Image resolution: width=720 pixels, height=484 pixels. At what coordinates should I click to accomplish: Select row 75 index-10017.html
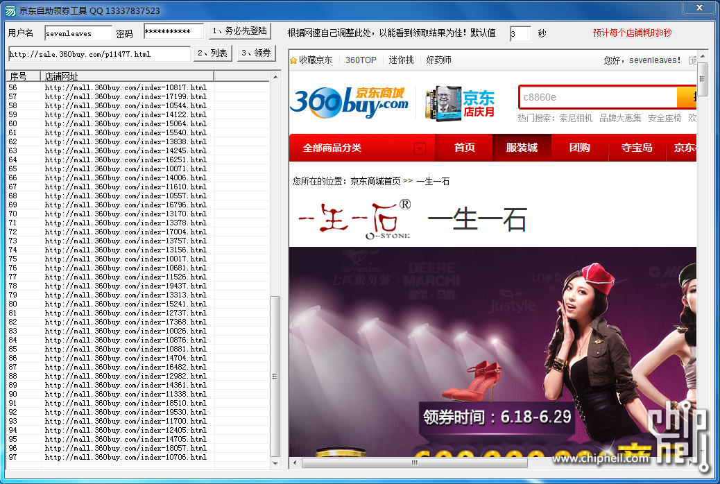(x=138, y=259)
